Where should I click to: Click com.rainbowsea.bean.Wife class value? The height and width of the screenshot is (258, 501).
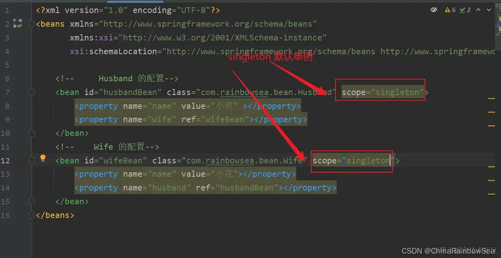[244, 161]
